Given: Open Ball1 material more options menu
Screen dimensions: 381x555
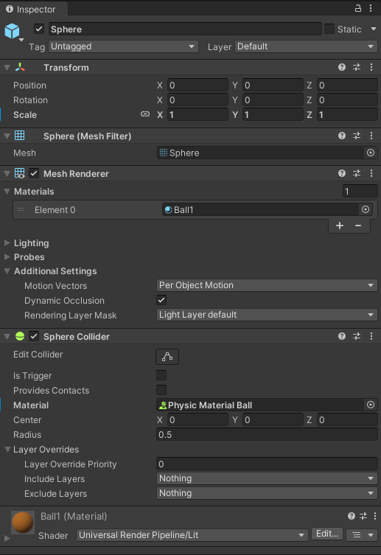Looking at the screenshot, I should [375, 516].
